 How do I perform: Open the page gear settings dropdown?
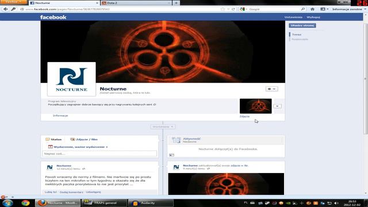point(272,89)
